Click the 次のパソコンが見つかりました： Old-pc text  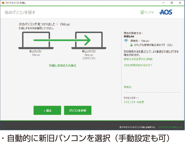[44, 24]
